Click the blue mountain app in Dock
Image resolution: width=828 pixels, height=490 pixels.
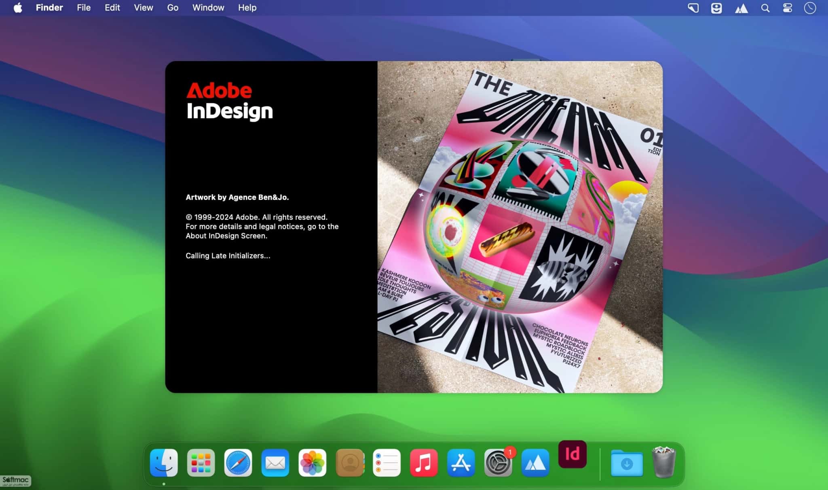pyautogui.click(x=536, y=462)
